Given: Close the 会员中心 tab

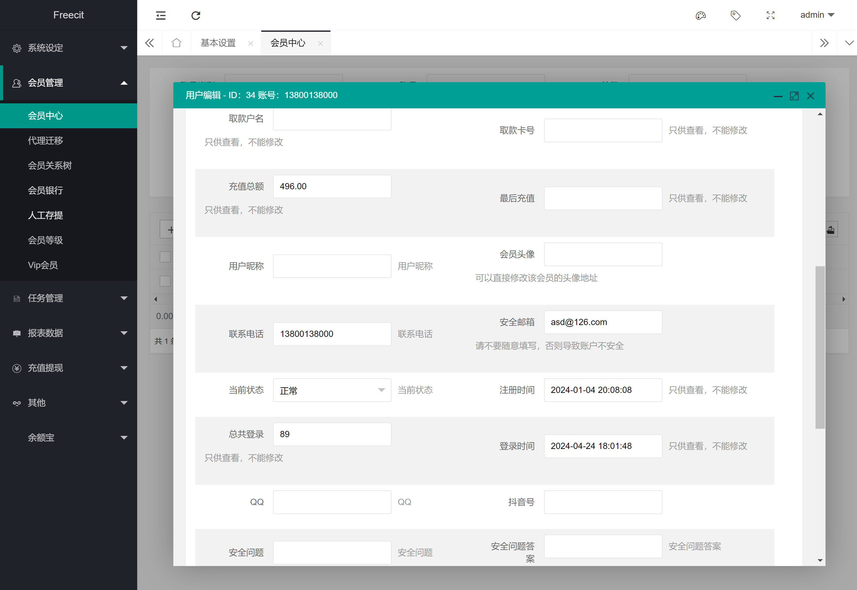Looking at the screenshot, I should (x=320, y=44).
